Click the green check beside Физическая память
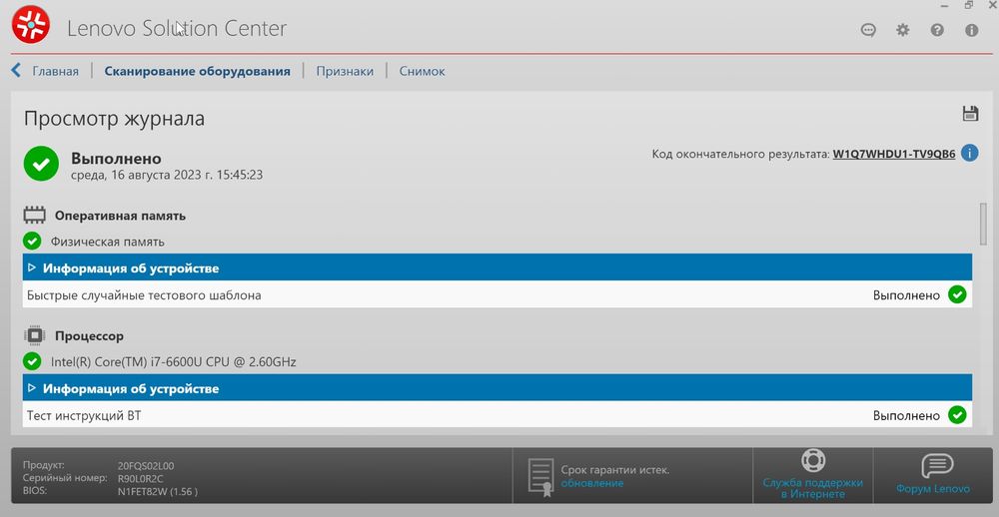 click(x=32, y=242)
